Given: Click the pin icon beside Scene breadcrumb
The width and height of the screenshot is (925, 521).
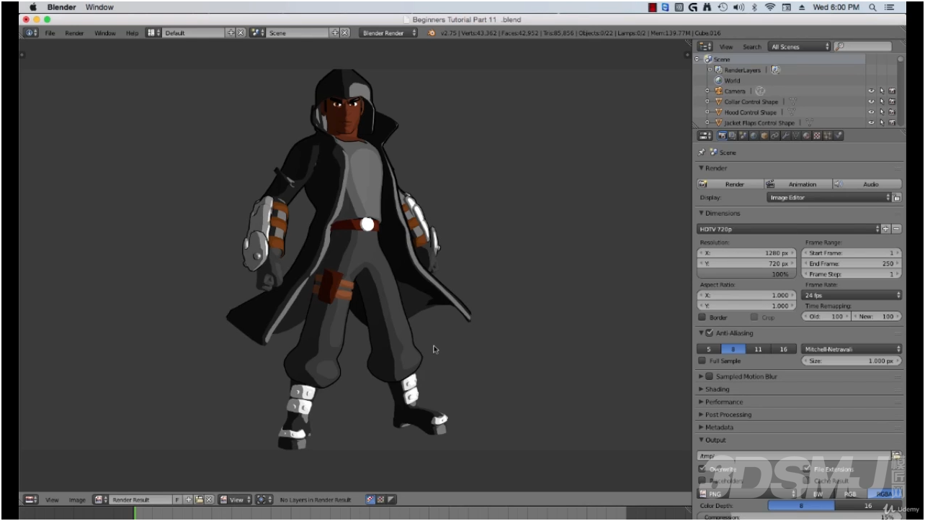Looking at the screenshot, I should pos(702,153).
